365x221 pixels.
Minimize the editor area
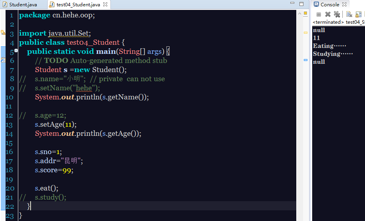pyautogui.click(x=292, y=3)
